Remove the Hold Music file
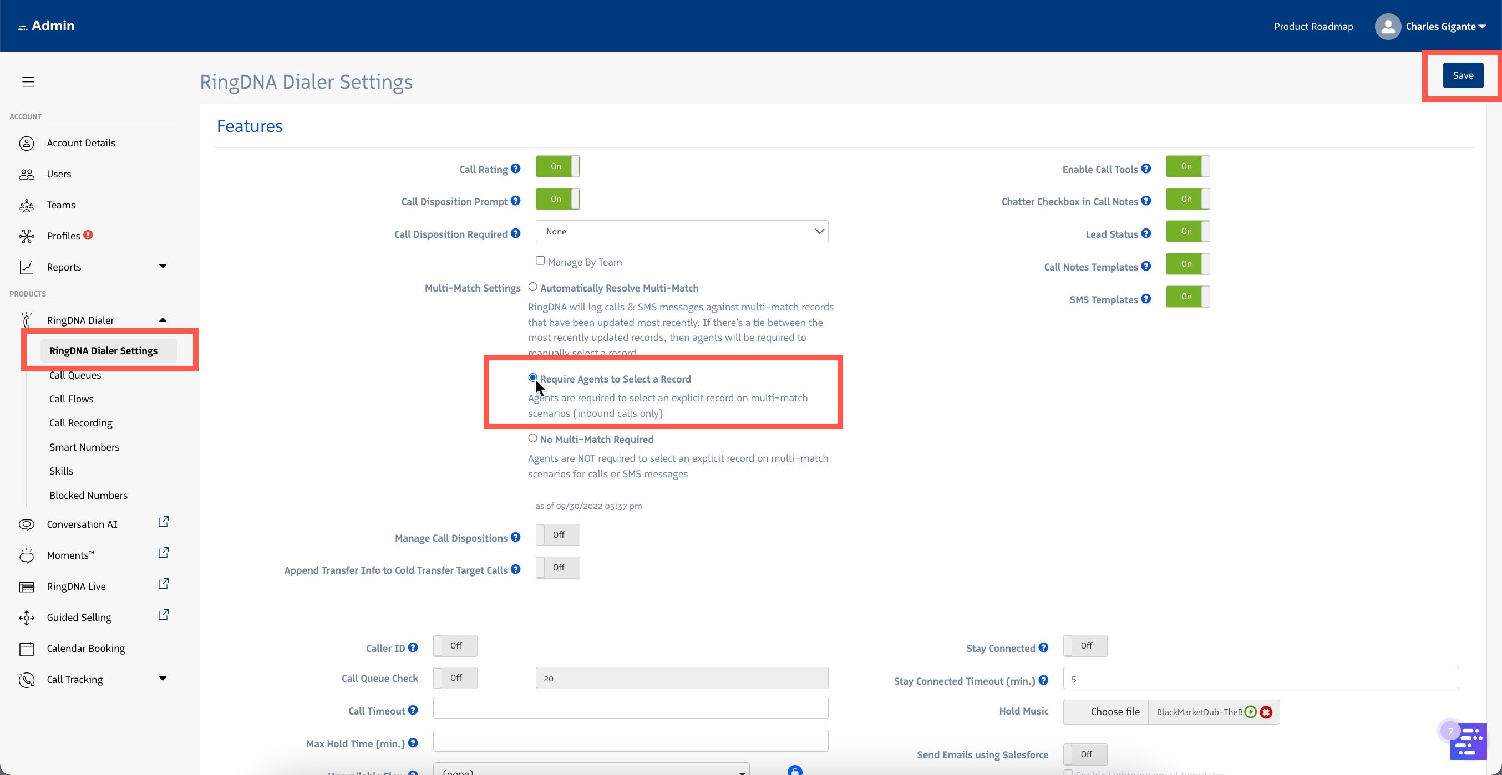1502x775 pixels. point(1266,711)
